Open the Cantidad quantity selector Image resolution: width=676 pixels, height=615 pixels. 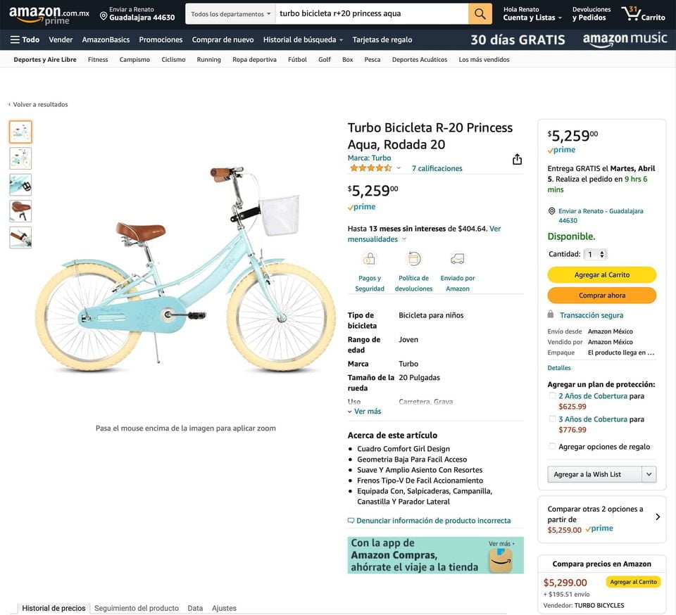click(x=596, y=254)
